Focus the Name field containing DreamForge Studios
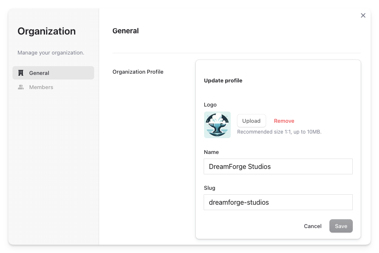 (278, 166)
